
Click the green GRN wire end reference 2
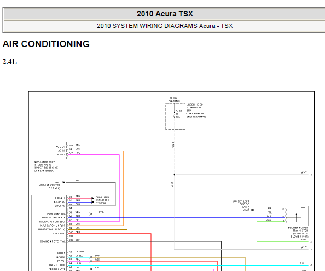pyautogui.click(x=311, y=242)
